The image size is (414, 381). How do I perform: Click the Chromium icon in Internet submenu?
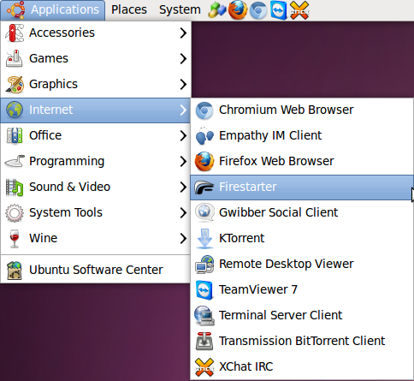(204, 110)
